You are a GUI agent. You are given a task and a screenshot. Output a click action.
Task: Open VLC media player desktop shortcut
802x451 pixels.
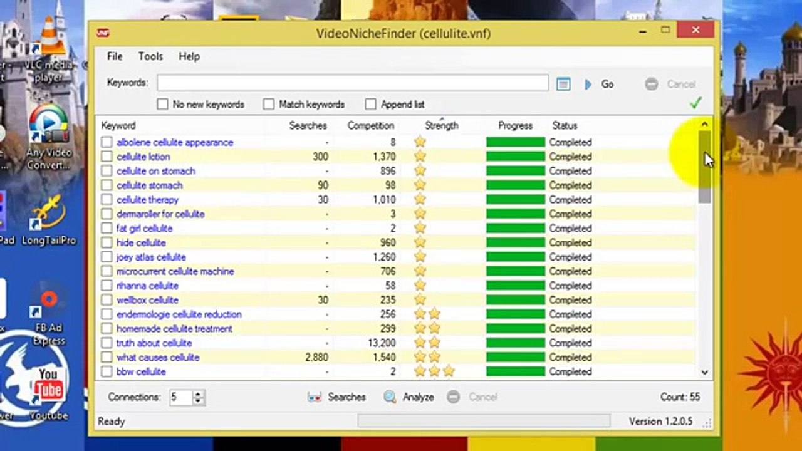(x=48, y=50)
